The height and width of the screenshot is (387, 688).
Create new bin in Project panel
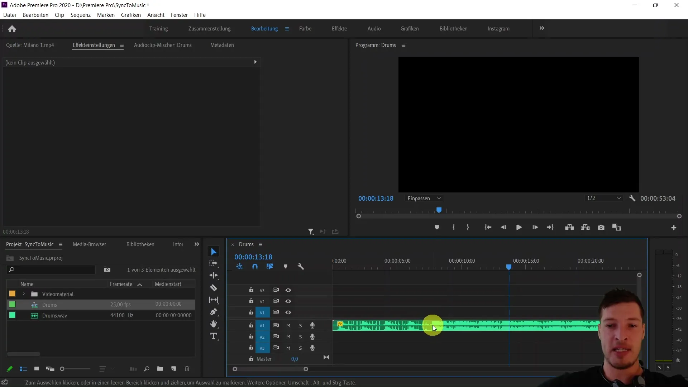click(160, 369)
